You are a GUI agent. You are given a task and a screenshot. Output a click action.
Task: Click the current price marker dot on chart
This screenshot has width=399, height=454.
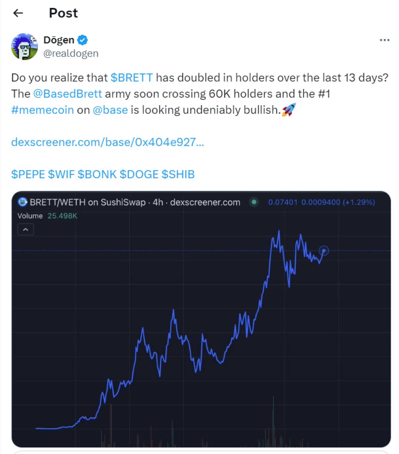(324, 251)
